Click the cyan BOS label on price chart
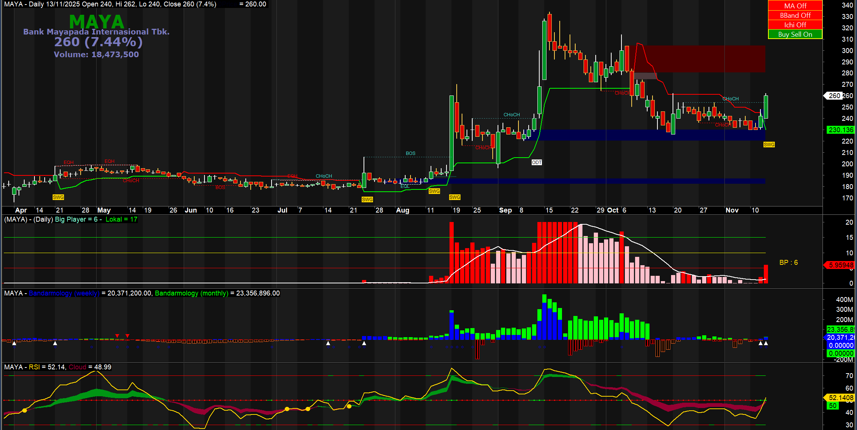 pos(411,153)
